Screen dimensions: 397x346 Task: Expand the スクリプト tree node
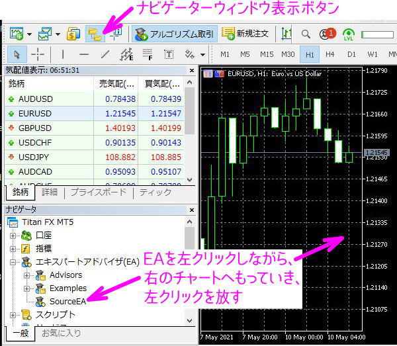tap(13, 315)
